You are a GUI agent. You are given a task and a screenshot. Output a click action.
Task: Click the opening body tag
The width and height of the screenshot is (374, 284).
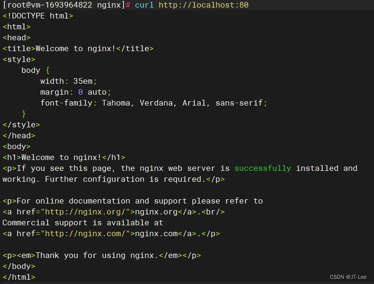[17, 147]
